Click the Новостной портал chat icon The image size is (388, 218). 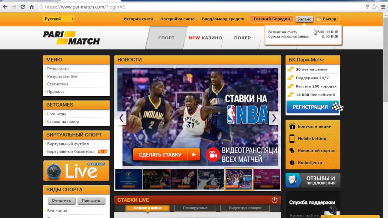tap(292, 150)
